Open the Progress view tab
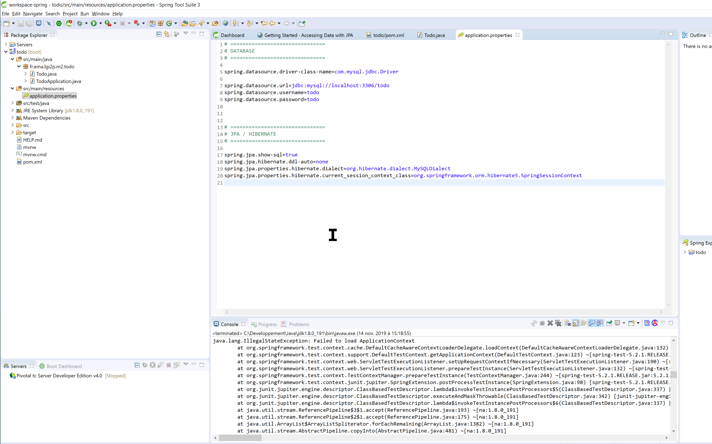The height and width of the screenshot is (444, 712). pyautogui.click(x=264, y=324)
